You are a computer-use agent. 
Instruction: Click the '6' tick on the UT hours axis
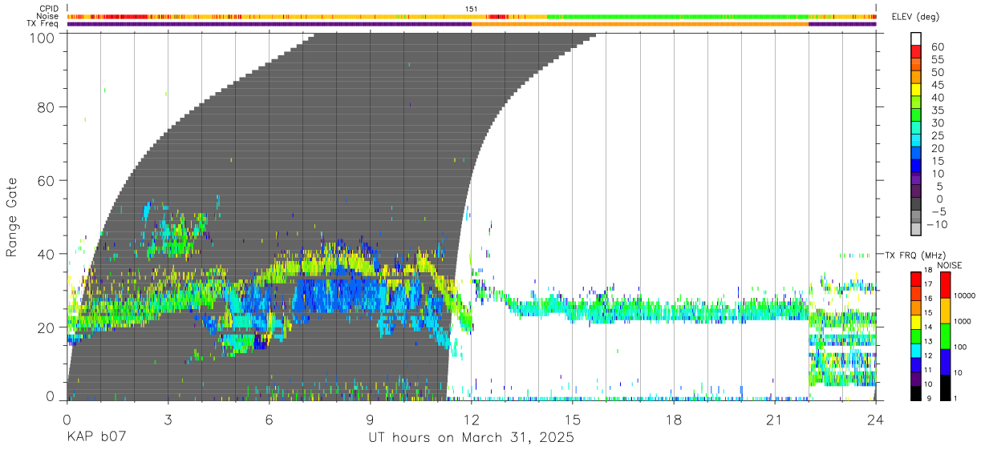[269, 419]
